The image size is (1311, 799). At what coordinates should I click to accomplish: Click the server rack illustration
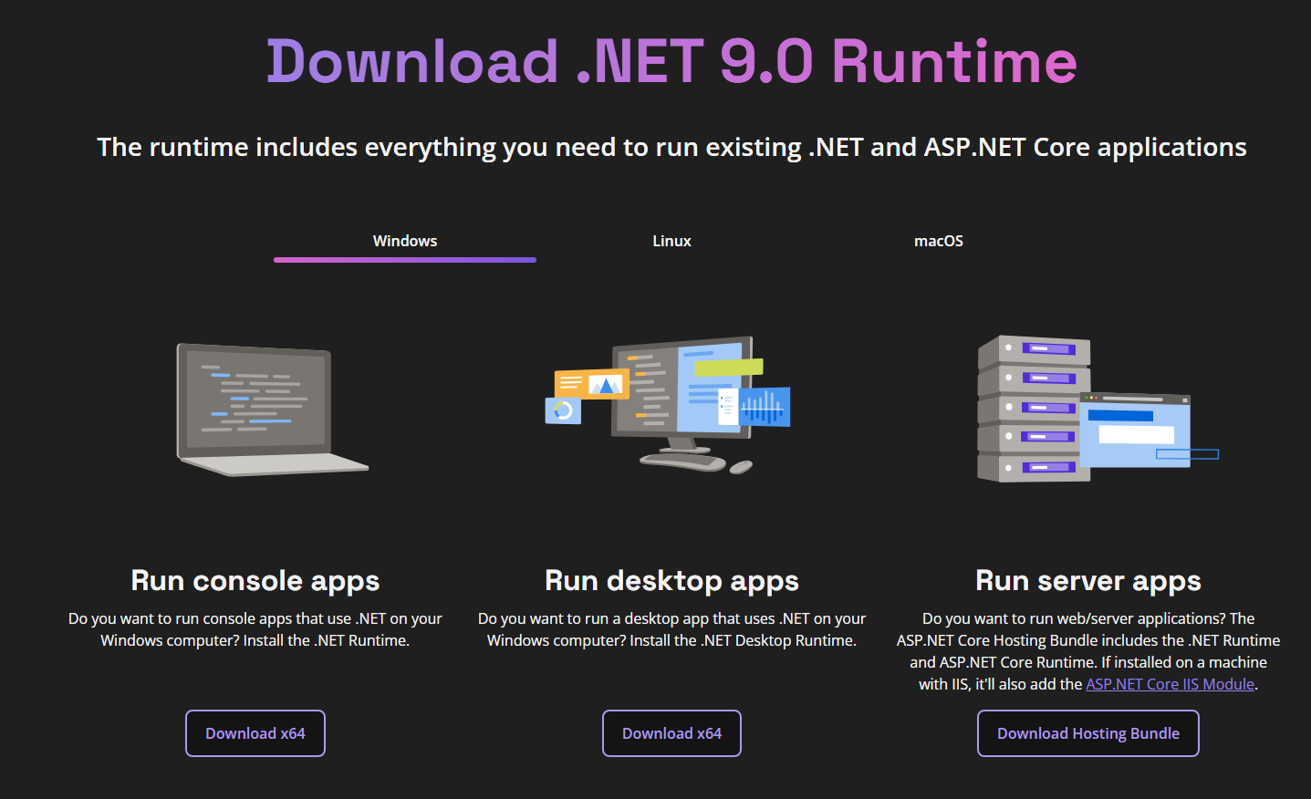pos(1098,409)
